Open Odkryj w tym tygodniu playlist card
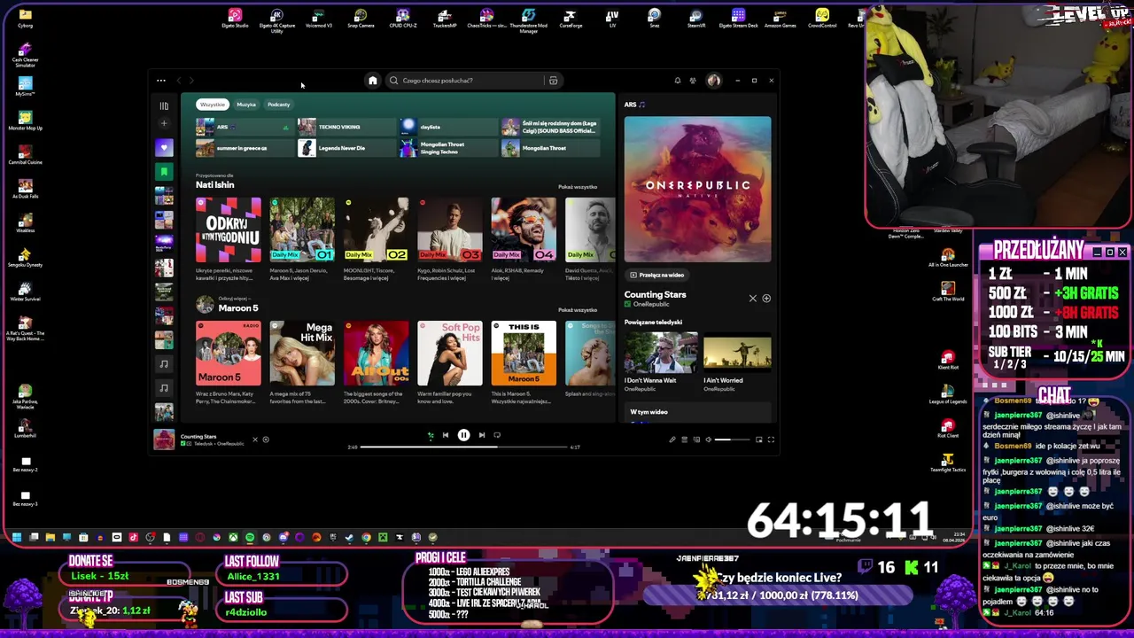The image size is (1134, 638). coord(229,230)
